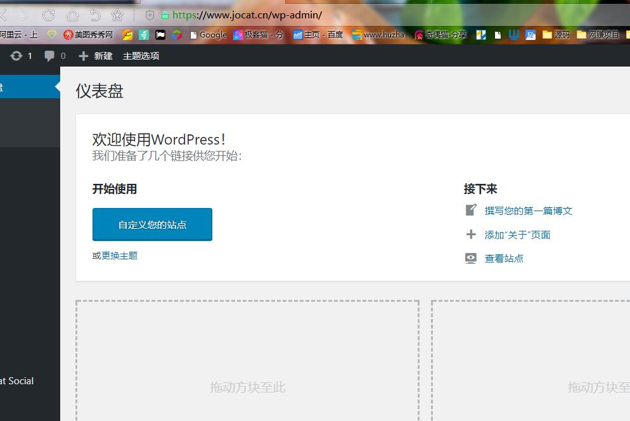Click the 开始使用 section heading
This screenshot has width=630, height=421.
click(x=115, y=189)
